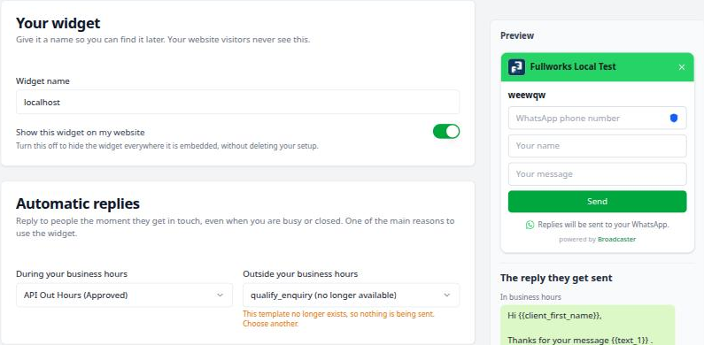Open the qualify_enquiry (no longer available) dropdown
704x345 pixels.
click(351, 295)
